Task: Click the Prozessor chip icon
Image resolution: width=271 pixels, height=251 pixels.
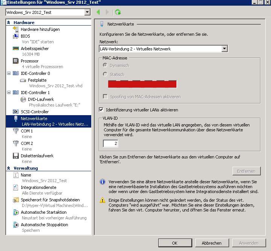Action: point(16,61)
